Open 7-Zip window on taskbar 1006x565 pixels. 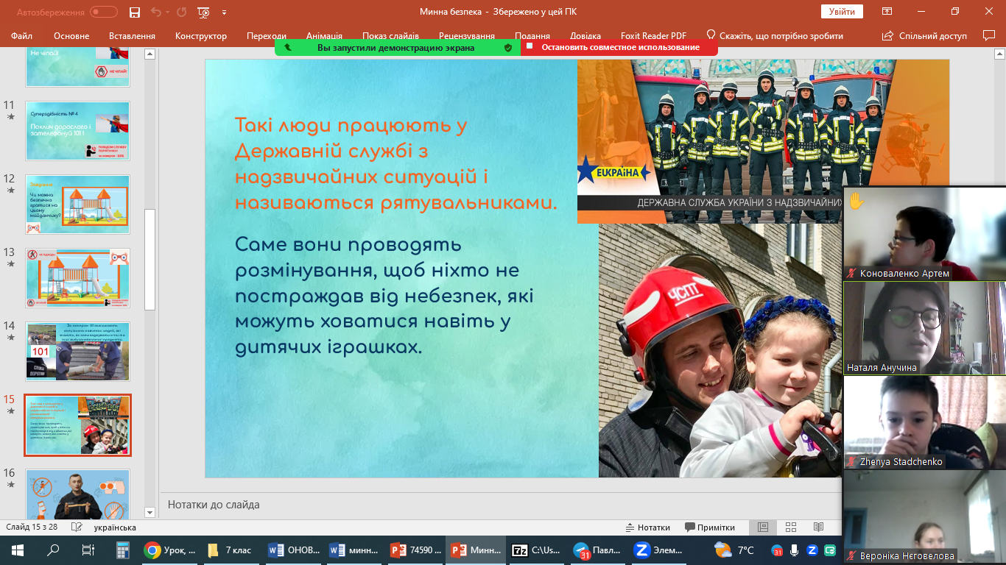pyautogui.click(x=538, y=550)
